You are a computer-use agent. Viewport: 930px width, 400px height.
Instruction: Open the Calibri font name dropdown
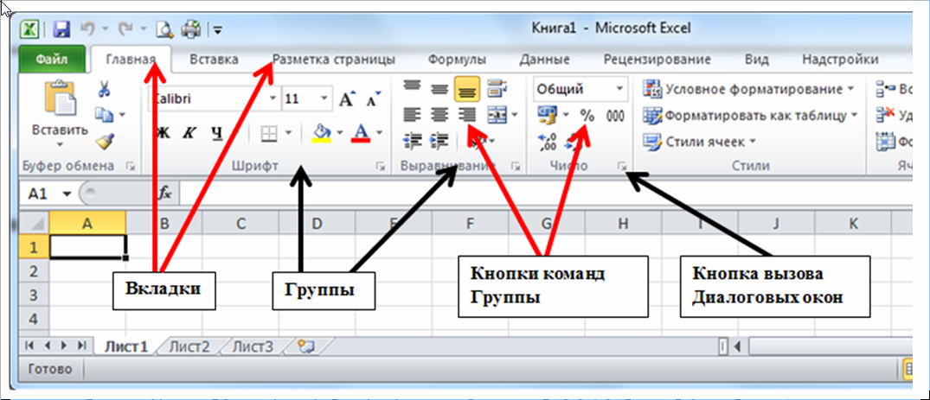pyautogui.click(x=273, y=98)
